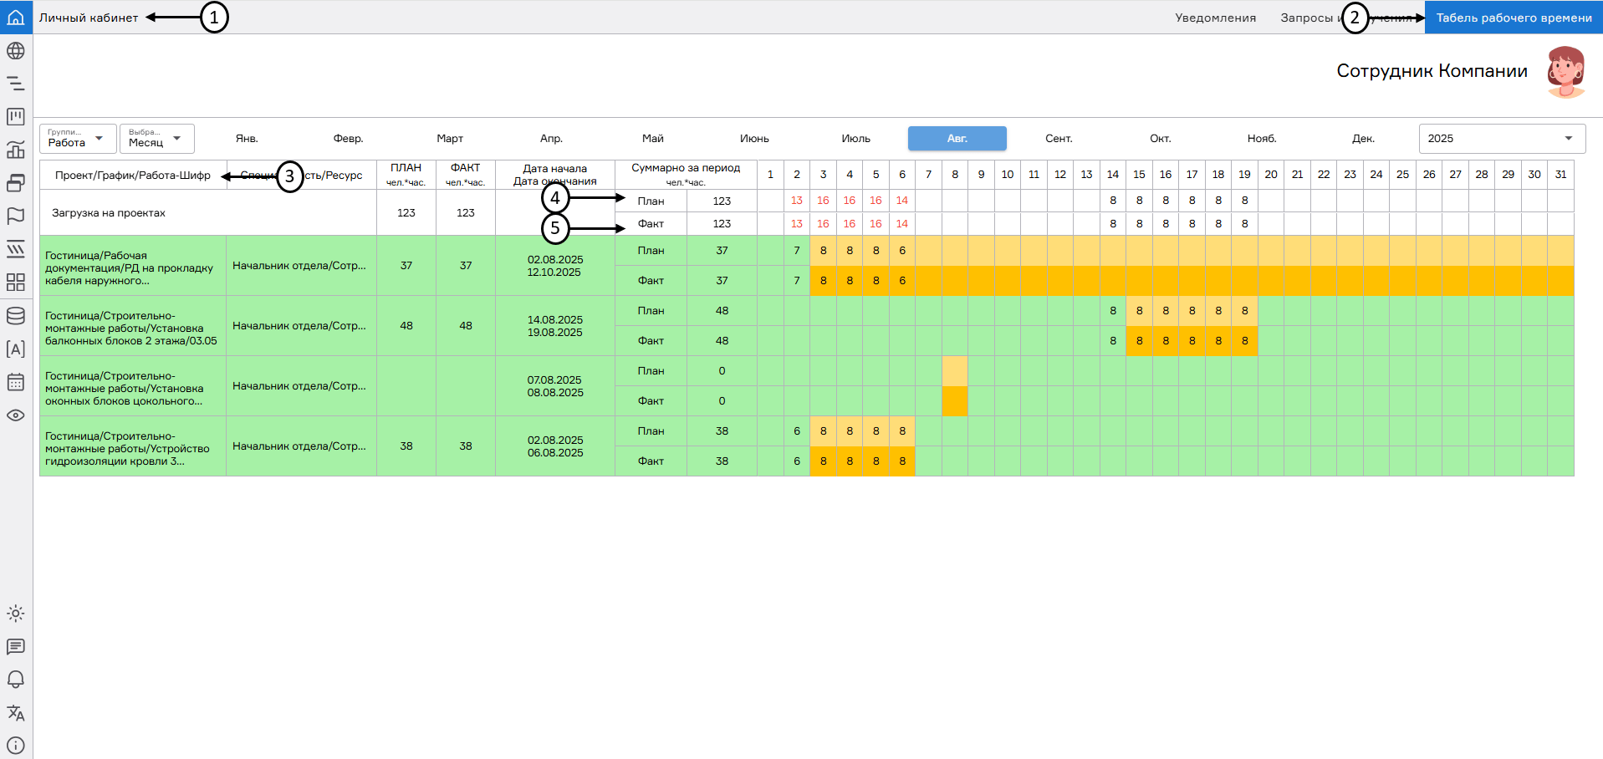
Task: Switch to the Табель рабочего времени tab
Action: click(1514, 18)
